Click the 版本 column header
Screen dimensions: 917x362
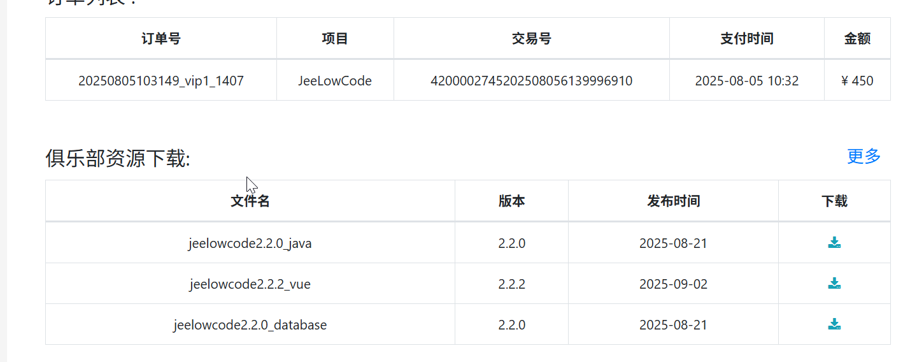512,201
